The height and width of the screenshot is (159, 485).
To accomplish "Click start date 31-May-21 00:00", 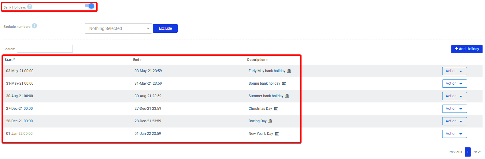I will coord(20,83).
